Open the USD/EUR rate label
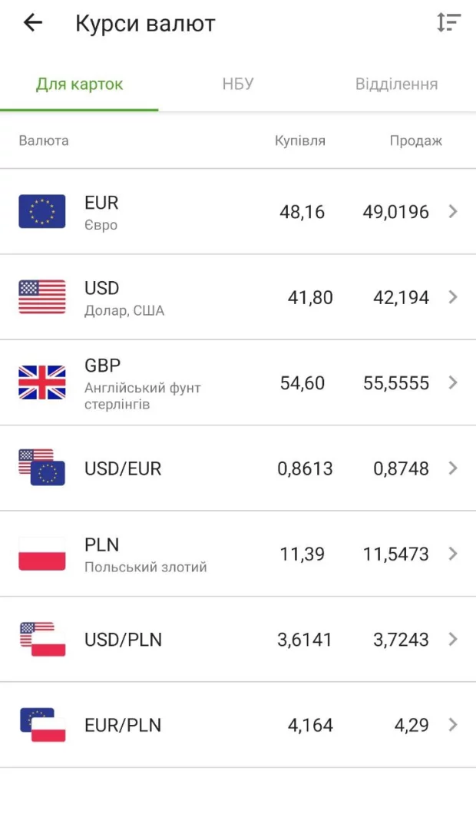 click(123, 468)
